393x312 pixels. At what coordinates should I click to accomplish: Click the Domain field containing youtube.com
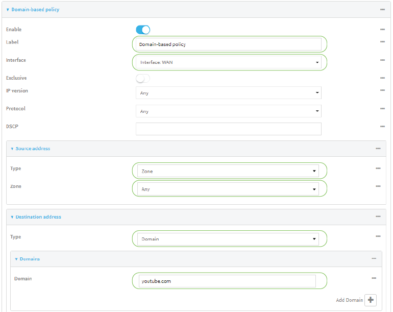(227, 281)
